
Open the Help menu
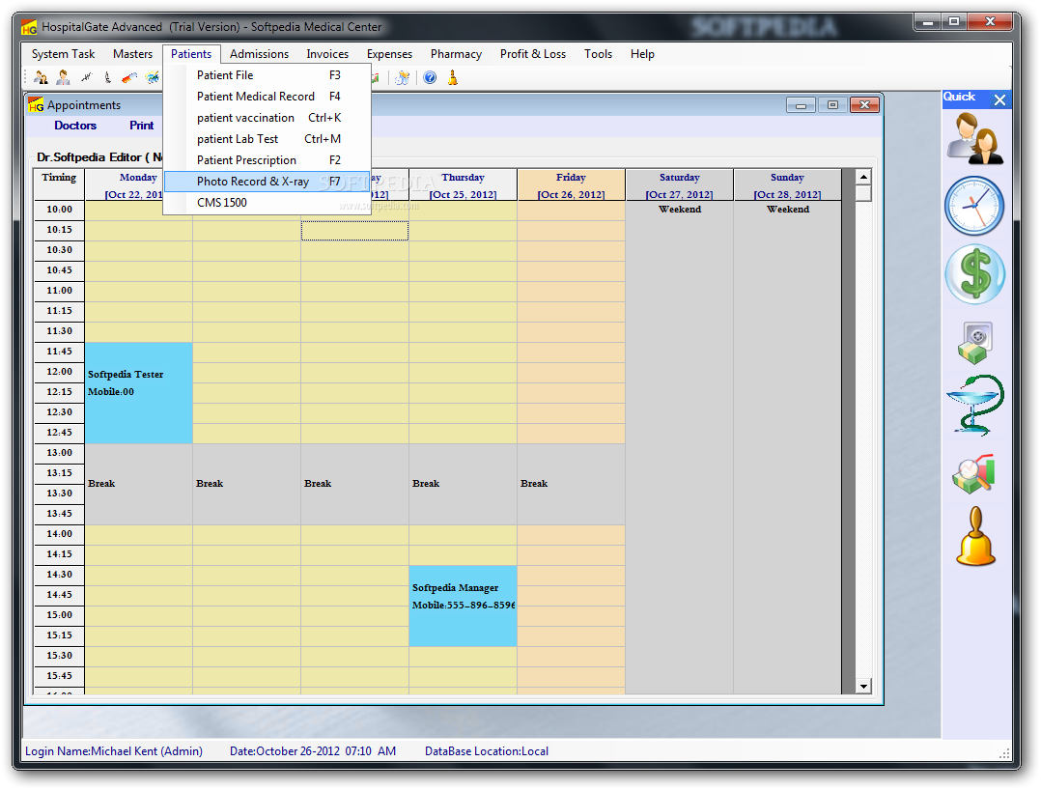click(643, 54)
